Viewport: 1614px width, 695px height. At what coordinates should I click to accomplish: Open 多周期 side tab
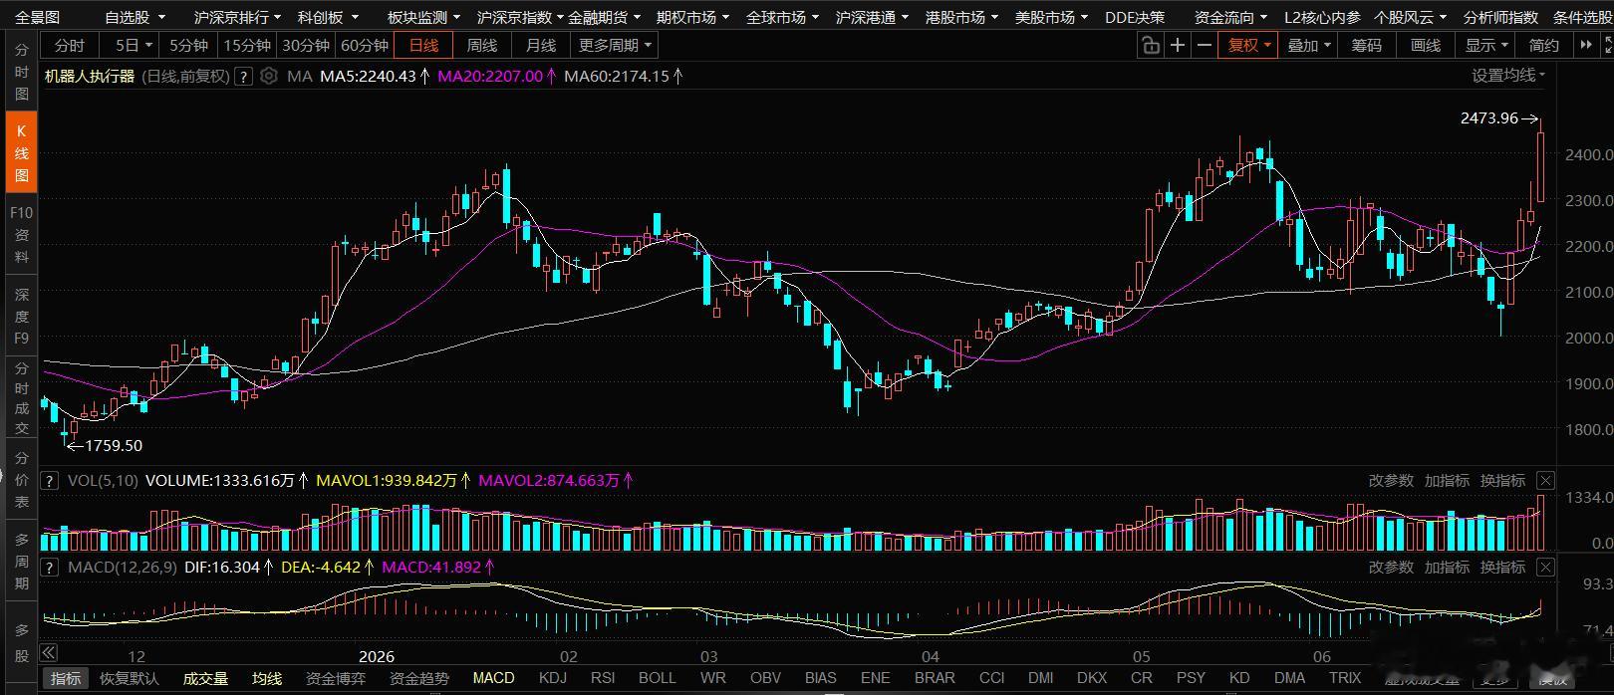(22, 561)
